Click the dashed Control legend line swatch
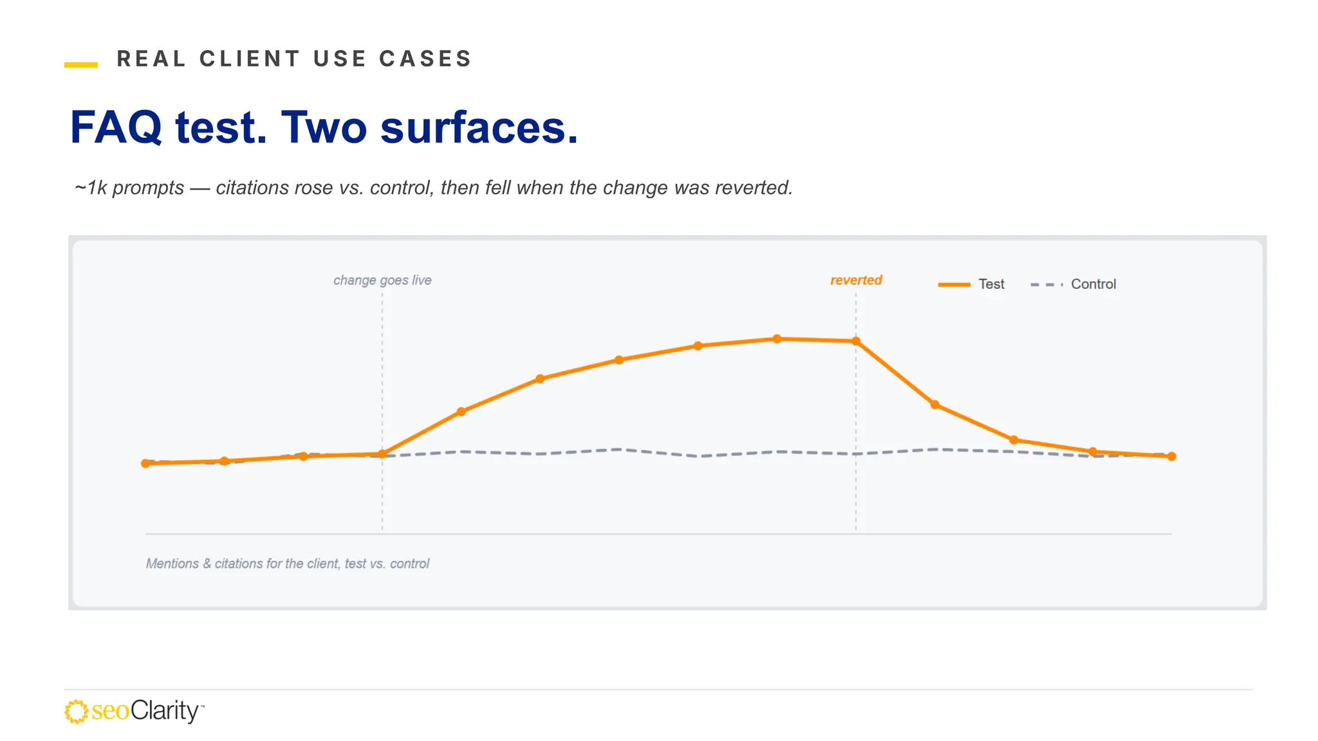The height and width of the screenshot is (741, 1318). (1046, 284)
